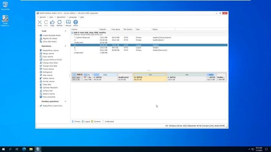
Task: Open Microsoft Edge from taskbar
Action: (x=24, y=149)
